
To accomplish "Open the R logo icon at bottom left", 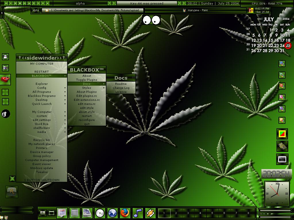I will tap(12, 192).
